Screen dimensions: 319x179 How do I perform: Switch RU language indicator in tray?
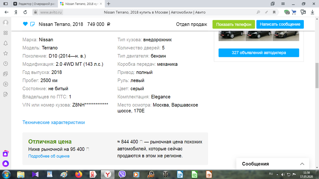tap(271, 174)
